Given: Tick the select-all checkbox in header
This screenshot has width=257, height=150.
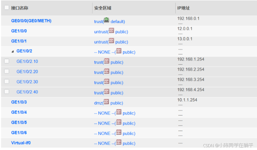Looking at the screenshot, I should [7, 7].
